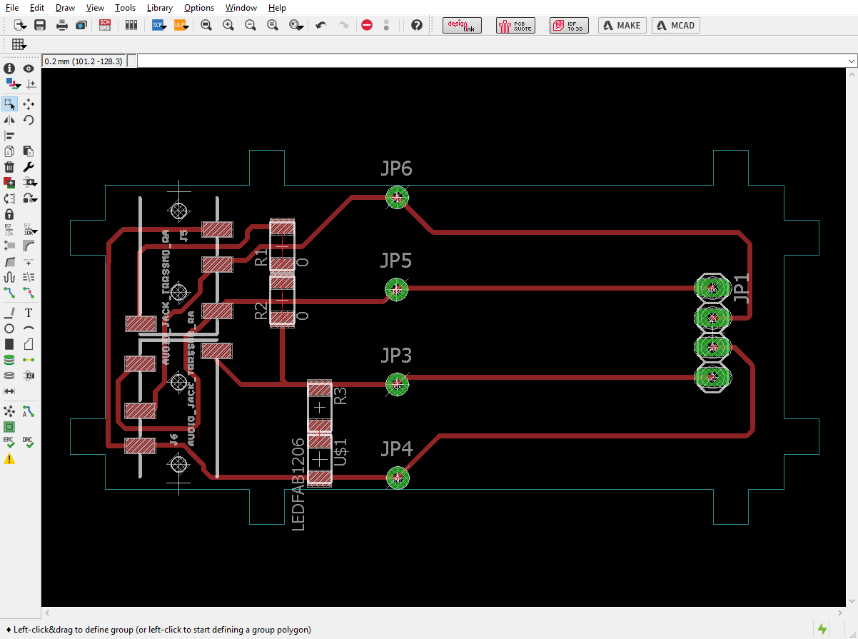
Task: Select the Line drawing tool
Action: click(9, 313)
